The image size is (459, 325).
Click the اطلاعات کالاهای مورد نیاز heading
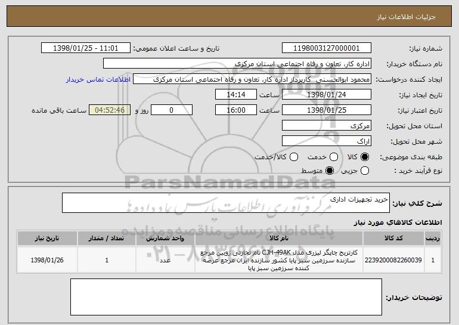click(398, 222)
